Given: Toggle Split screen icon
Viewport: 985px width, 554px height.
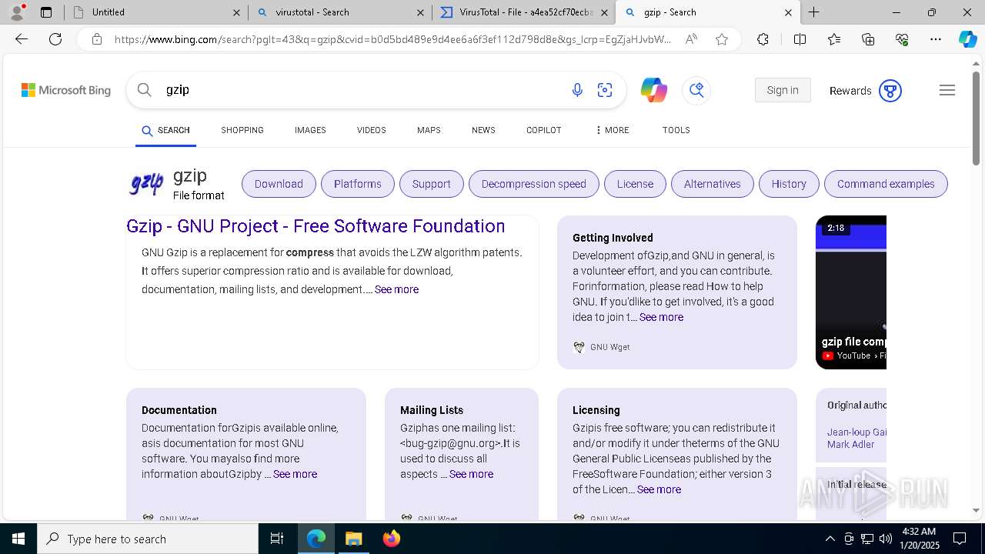Looking at the screenshot, I should [x=800, y=39].
